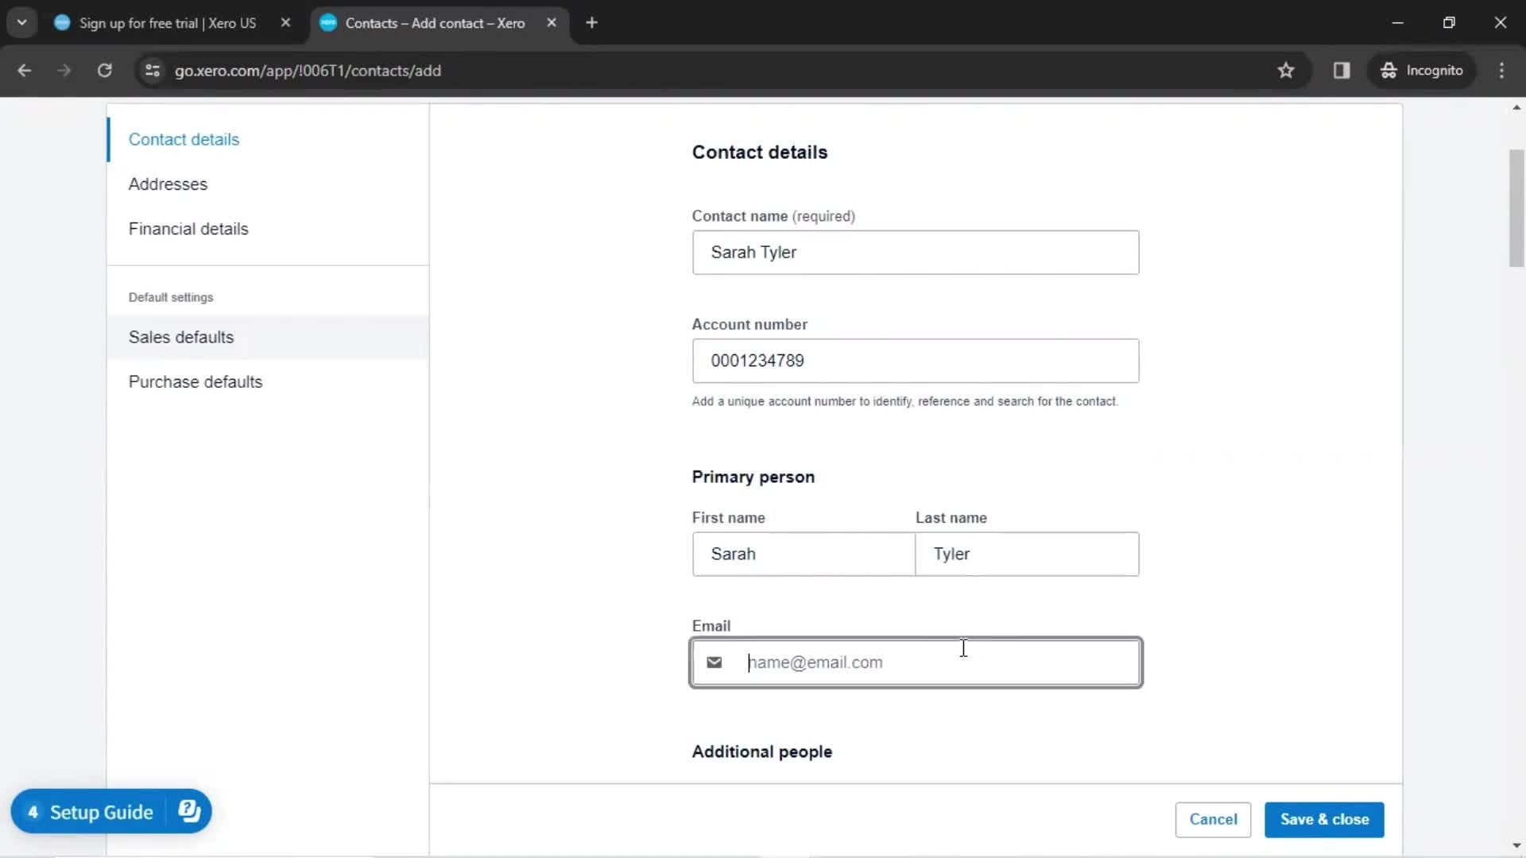Close the Contacts – Add contact tab
The height and width of the screenshot is (858, 1526).
(552, 23)
